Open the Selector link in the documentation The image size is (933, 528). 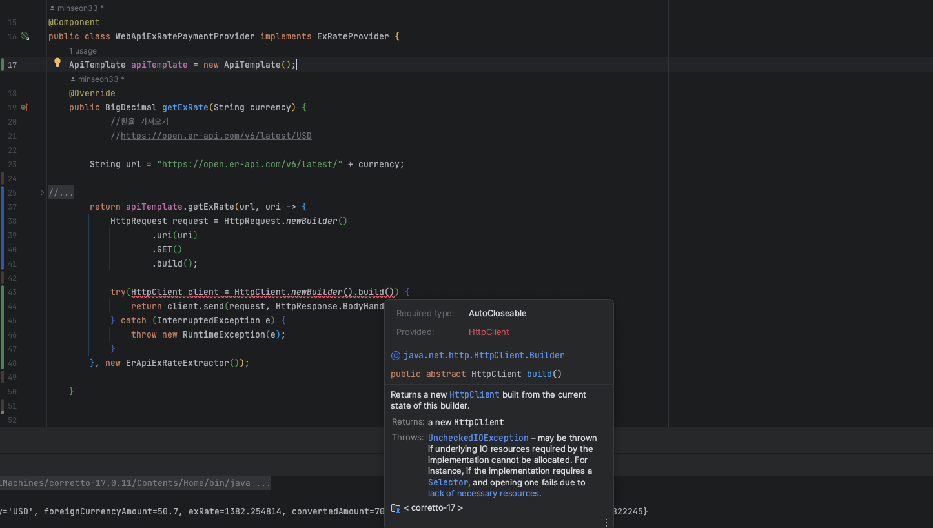tap(448, 482)
